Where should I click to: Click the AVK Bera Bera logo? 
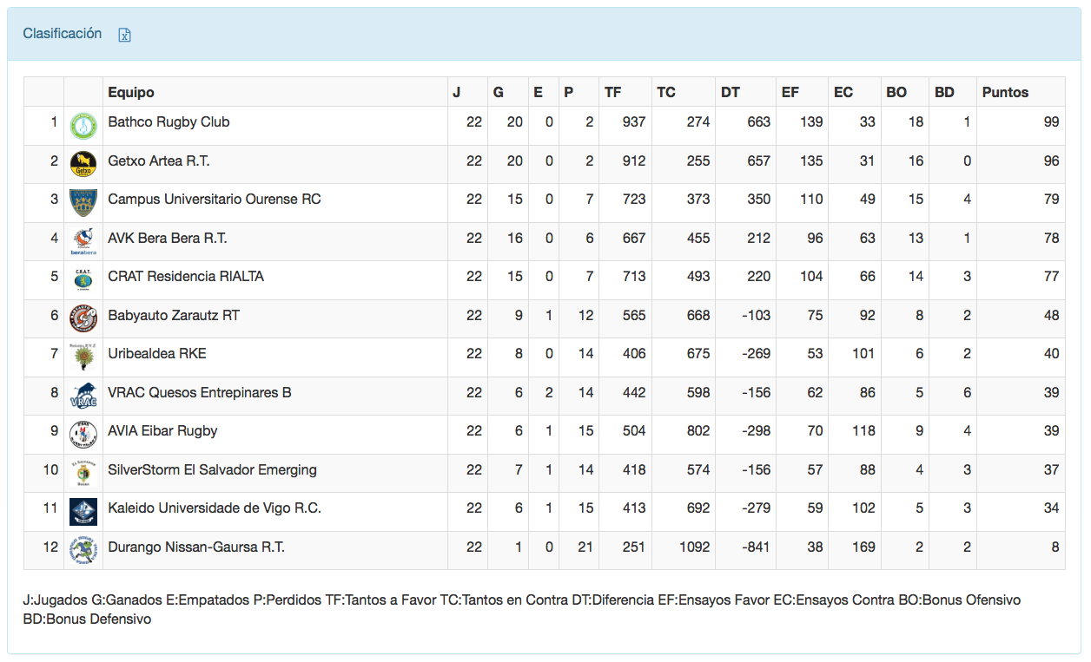click(83, 241)
